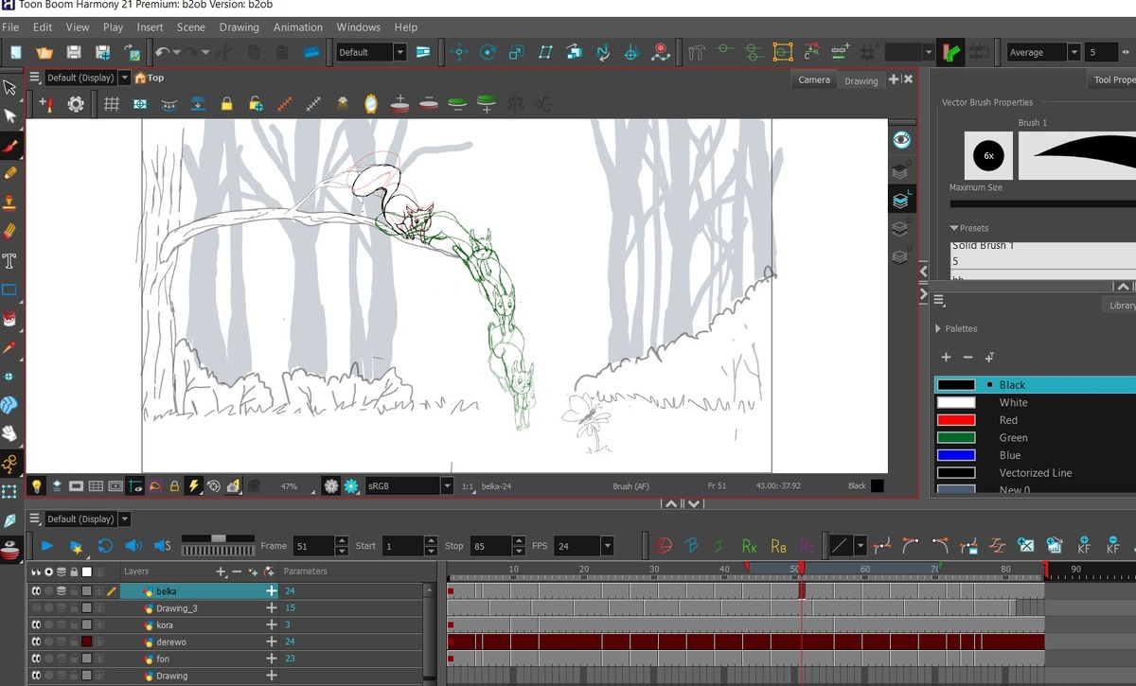Click the yellow lock icon in Camera toolbar
Viewport: 1136px width, 686px height.
(227, 104)
